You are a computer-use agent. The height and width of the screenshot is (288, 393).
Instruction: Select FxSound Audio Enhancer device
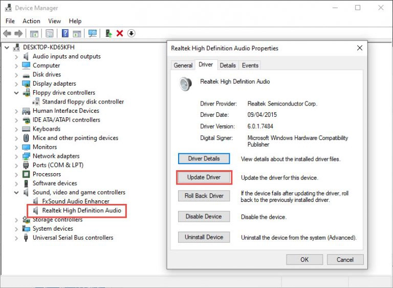[76, 201]
